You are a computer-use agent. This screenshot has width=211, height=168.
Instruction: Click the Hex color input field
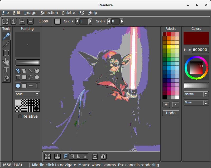pos(200,50)
